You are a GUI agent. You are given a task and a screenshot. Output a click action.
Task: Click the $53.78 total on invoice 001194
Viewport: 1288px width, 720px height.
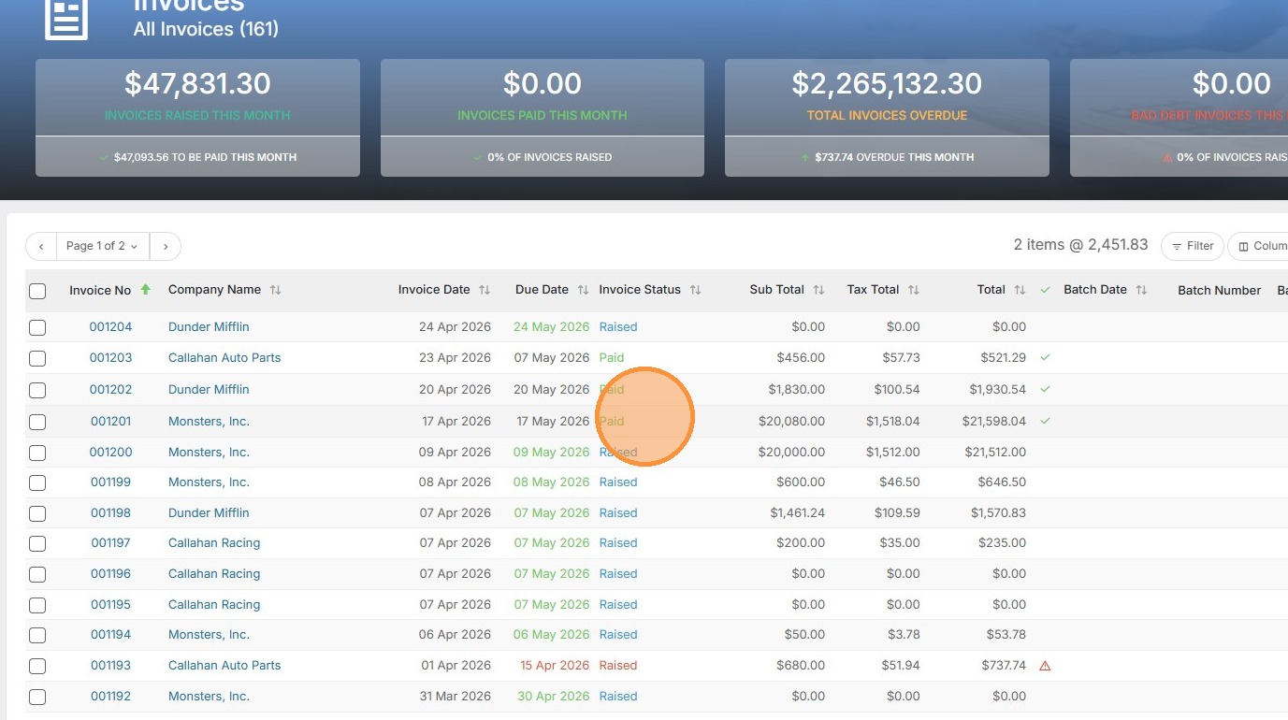click(1006, 634)
